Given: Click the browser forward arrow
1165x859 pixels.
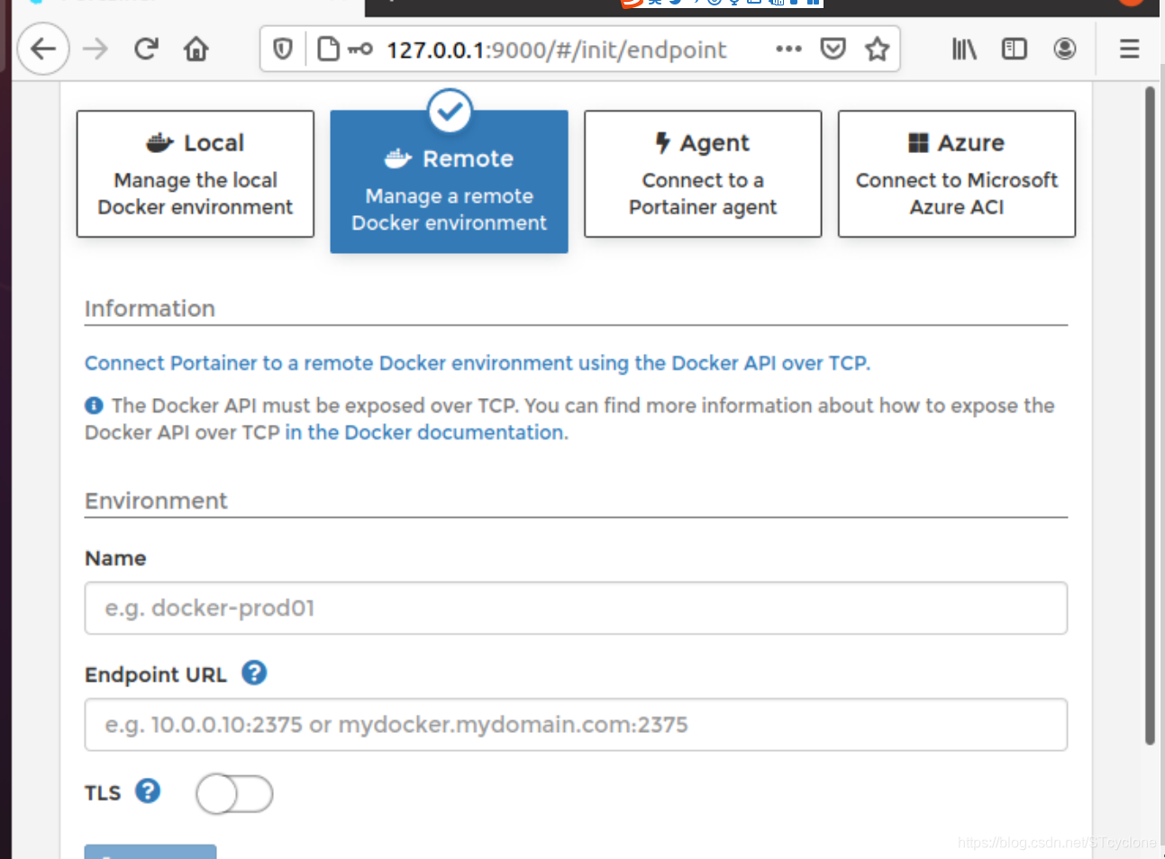Looking at the screenshot, I should click(96, 49).
